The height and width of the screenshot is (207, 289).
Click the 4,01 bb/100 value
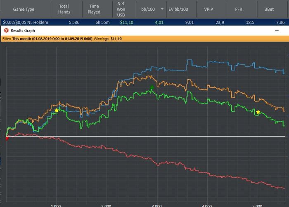click(159, 22)
